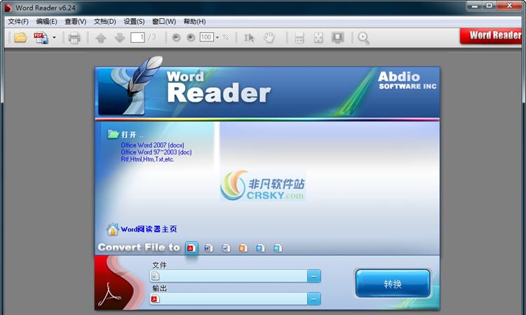This screenshot has height=315, width=526.
Task: Click Office Word 97~2003 (doc) link
Action: pos(156,152)
